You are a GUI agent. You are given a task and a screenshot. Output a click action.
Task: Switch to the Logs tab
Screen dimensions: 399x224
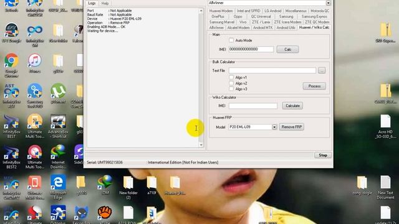click(92, 3)
